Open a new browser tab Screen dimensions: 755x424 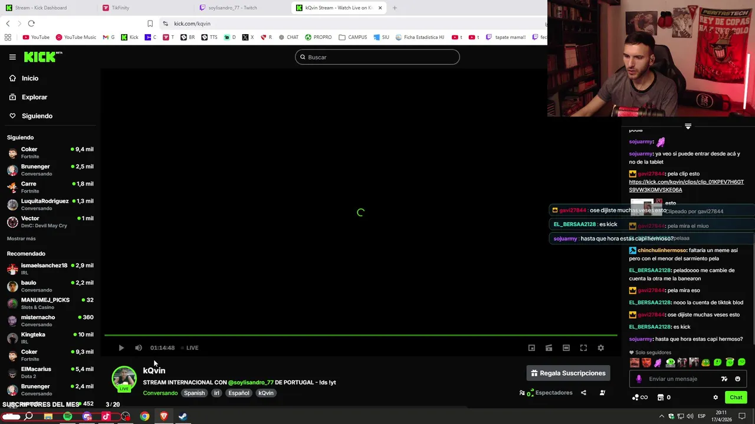(x=395, y=8)
